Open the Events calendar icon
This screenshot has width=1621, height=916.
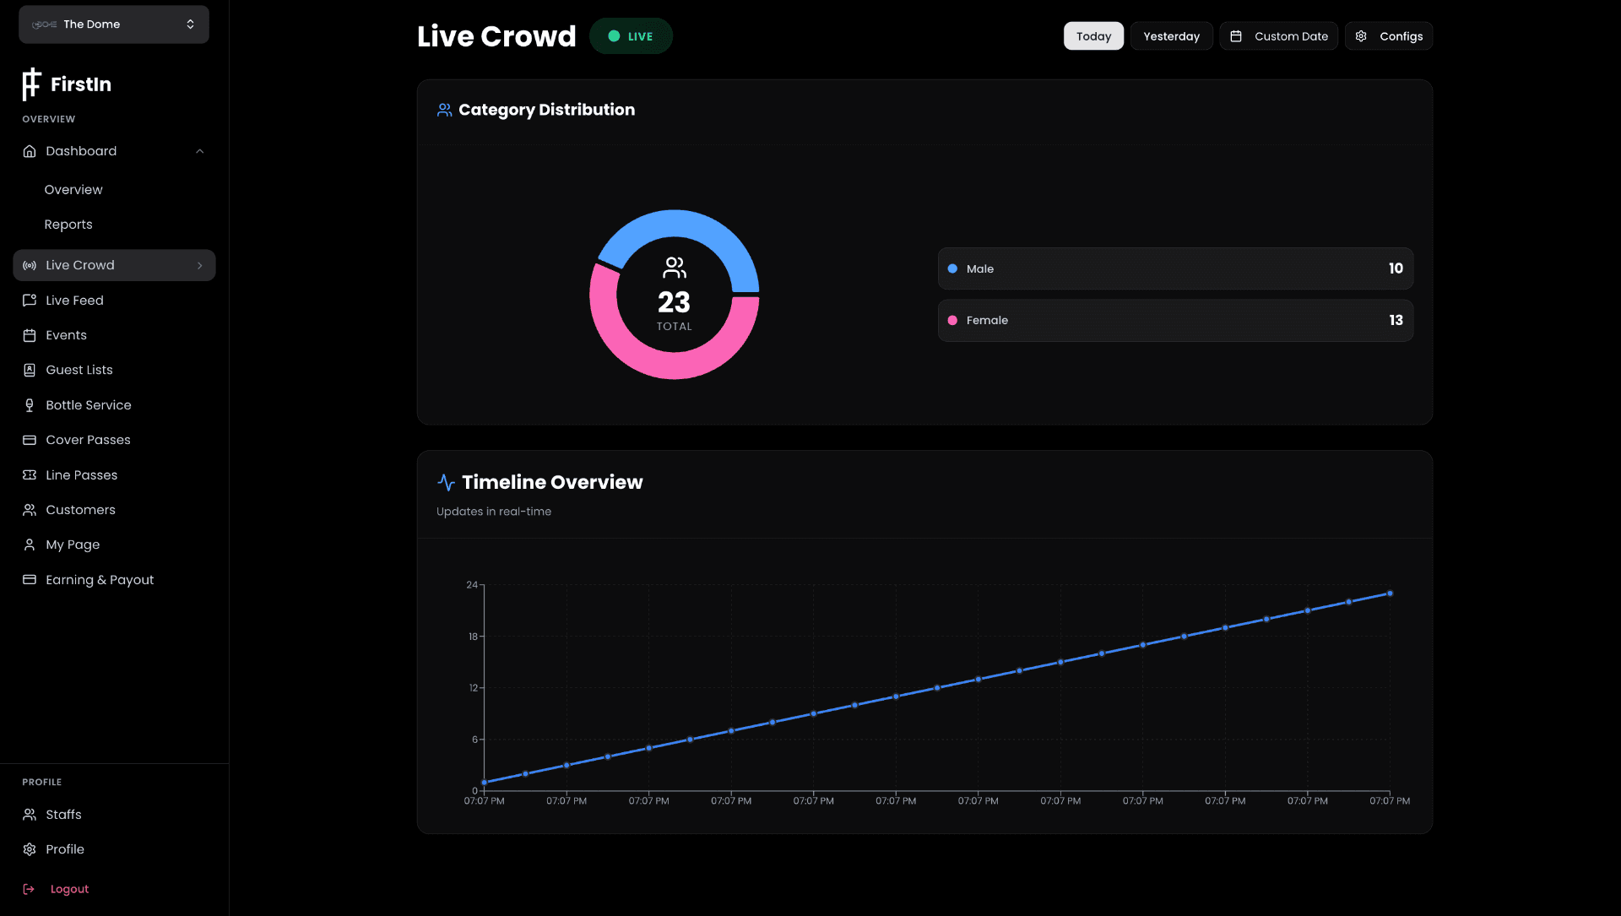pos(29,335)
